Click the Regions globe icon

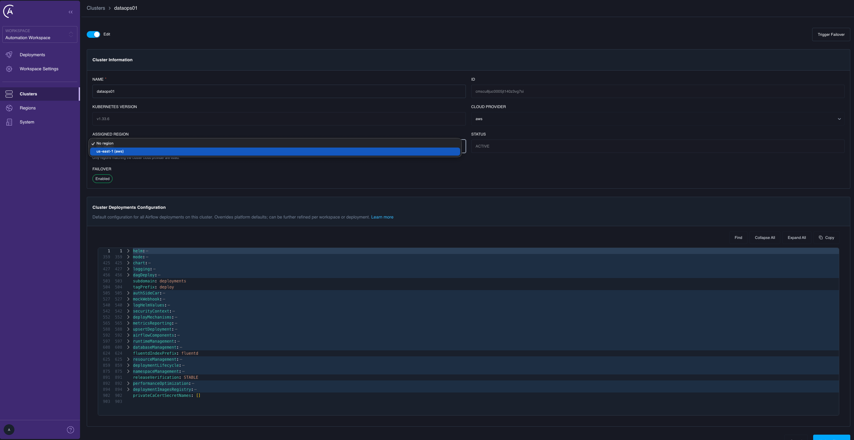click(9, 108)
